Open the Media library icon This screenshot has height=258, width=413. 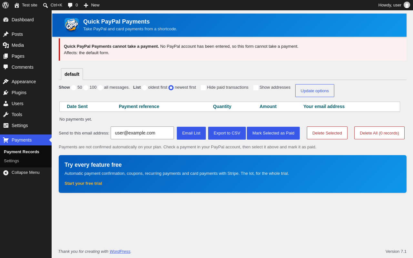[6, 45]
